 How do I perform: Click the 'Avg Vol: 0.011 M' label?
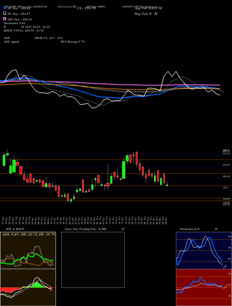click(x=148, y=8)
